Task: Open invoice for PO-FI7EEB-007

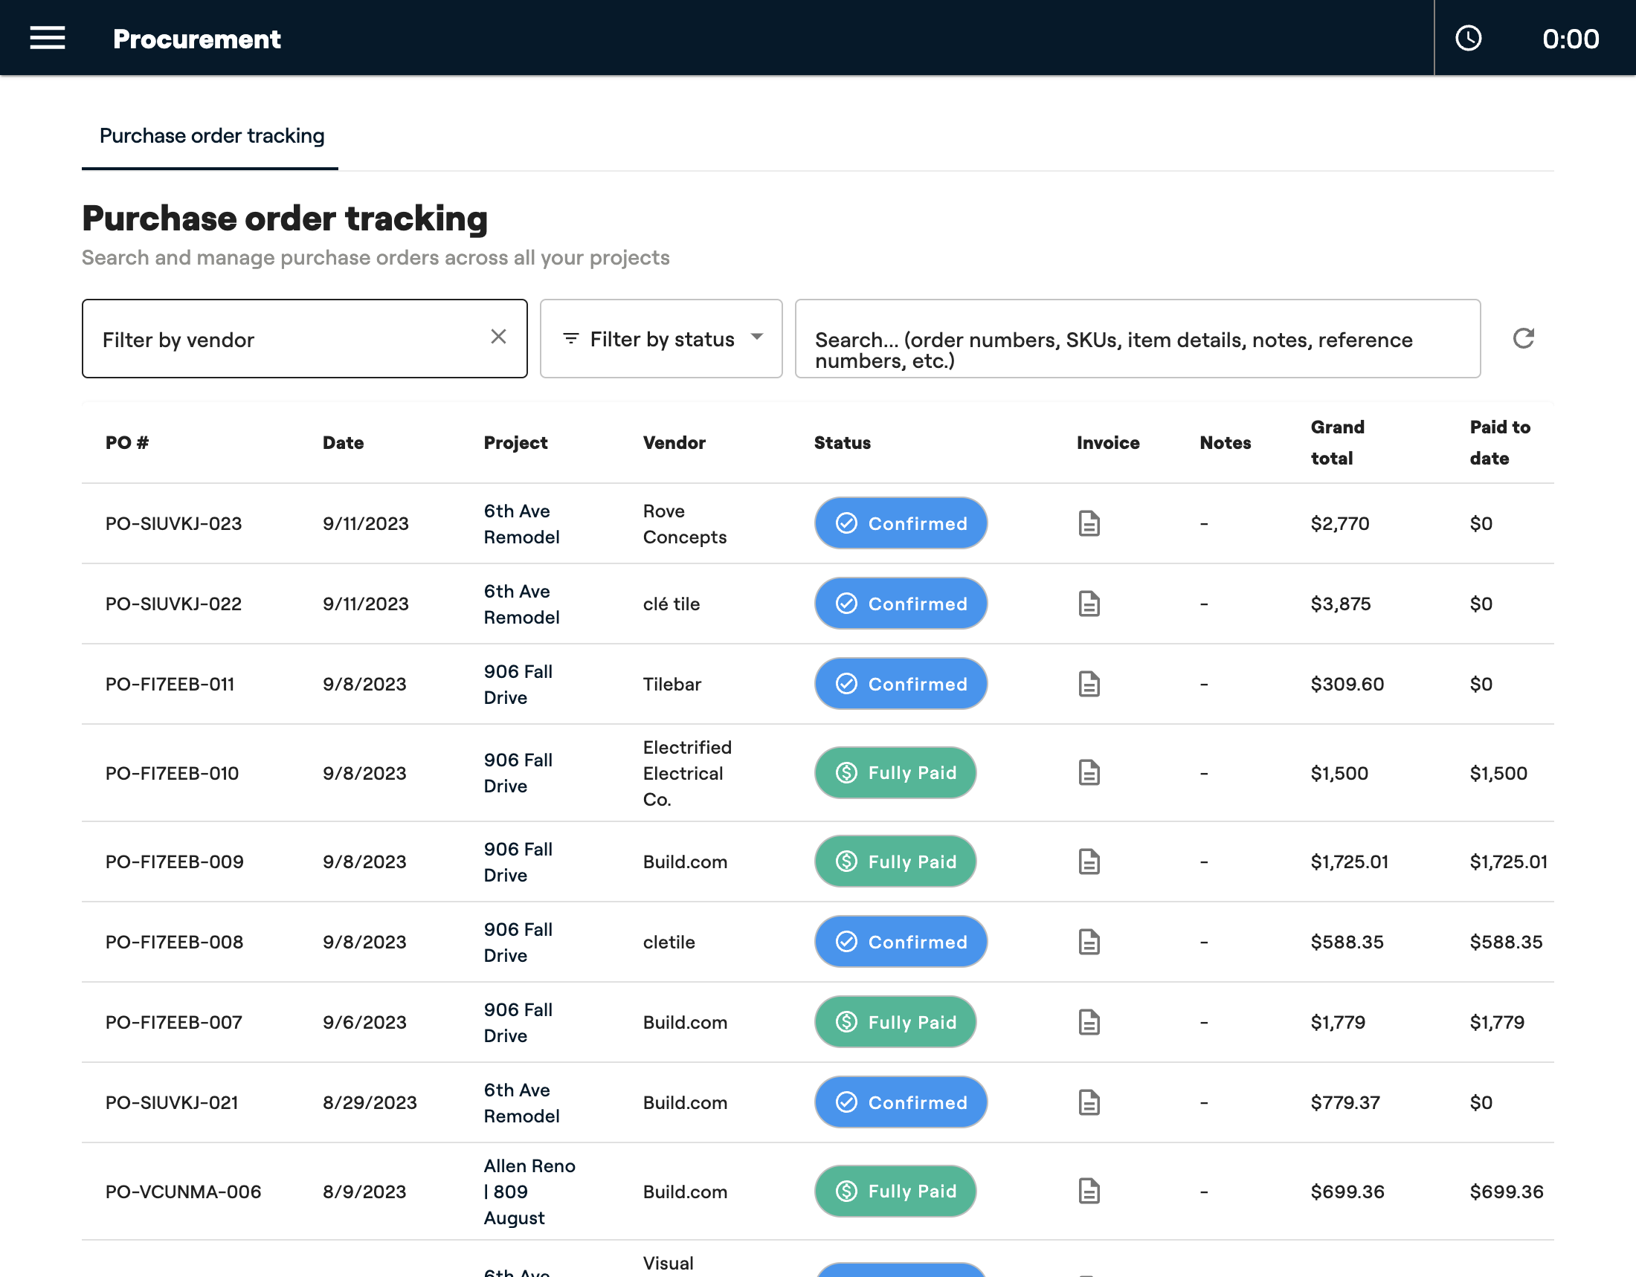Action: 1089,1022
